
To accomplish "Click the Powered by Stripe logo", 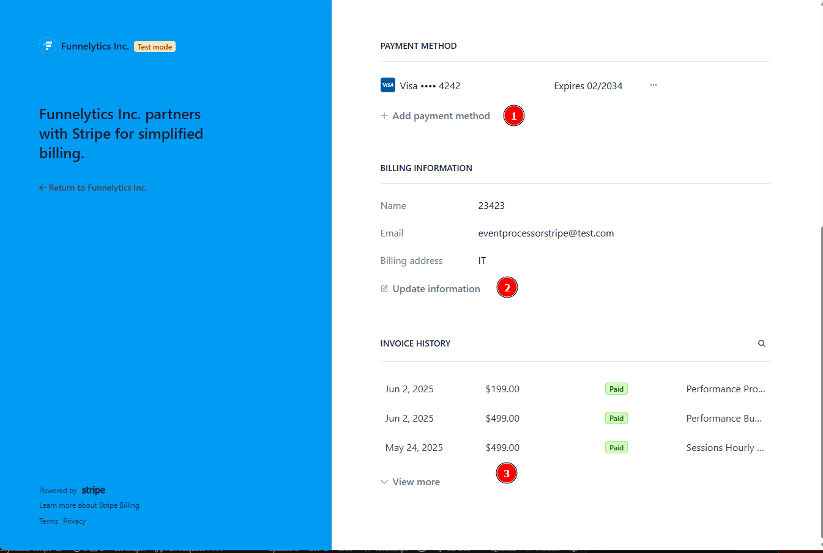I will (94, 490).
